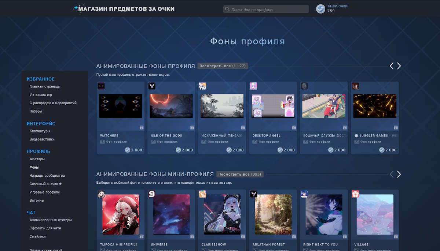This screenshot has height=251, width=440.
Task: Open Смайлики category
Action: (38, 237)
